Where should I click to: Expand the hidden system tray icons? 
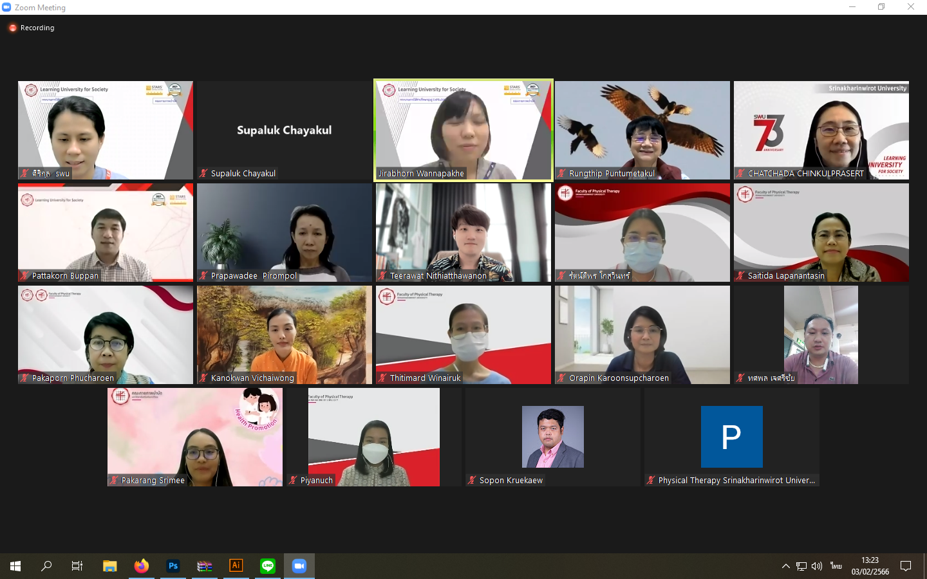point(785,566)
